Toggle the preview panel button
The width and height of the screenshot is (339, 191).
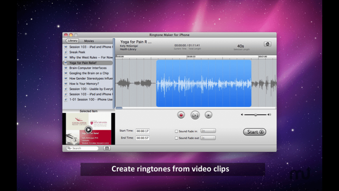click(107, 148)
